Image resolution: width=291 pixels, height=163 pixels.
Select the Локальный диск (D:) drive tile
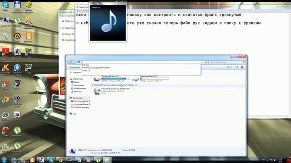[x=150, y=78]
